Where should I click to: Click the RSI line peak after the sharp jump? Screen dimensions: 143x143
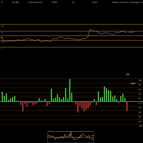point(90,29)
